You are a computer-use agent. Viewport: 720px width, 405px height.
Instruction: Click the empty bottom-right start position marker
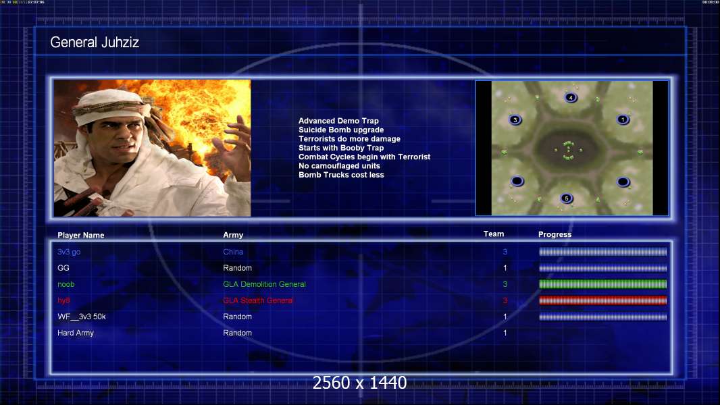coord(623,181)
